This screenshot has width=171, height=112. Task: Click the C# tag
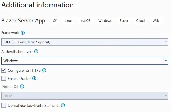click(x=55, y=21)
